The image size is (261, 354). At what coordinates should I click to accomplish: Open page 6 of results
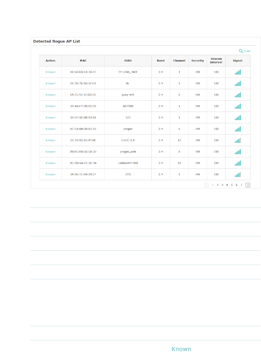(x=236, y=185)
